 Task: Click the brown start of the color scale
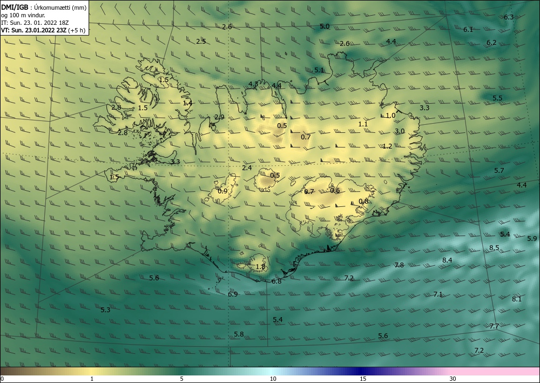(x=14, y=371)
